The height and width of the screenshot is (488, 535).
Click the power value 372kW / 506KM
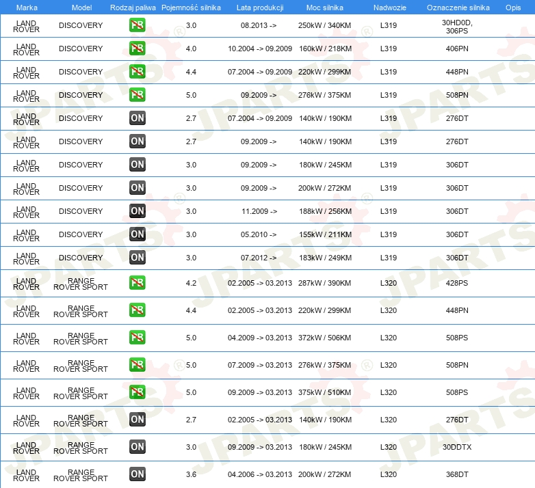pos(324,338)
